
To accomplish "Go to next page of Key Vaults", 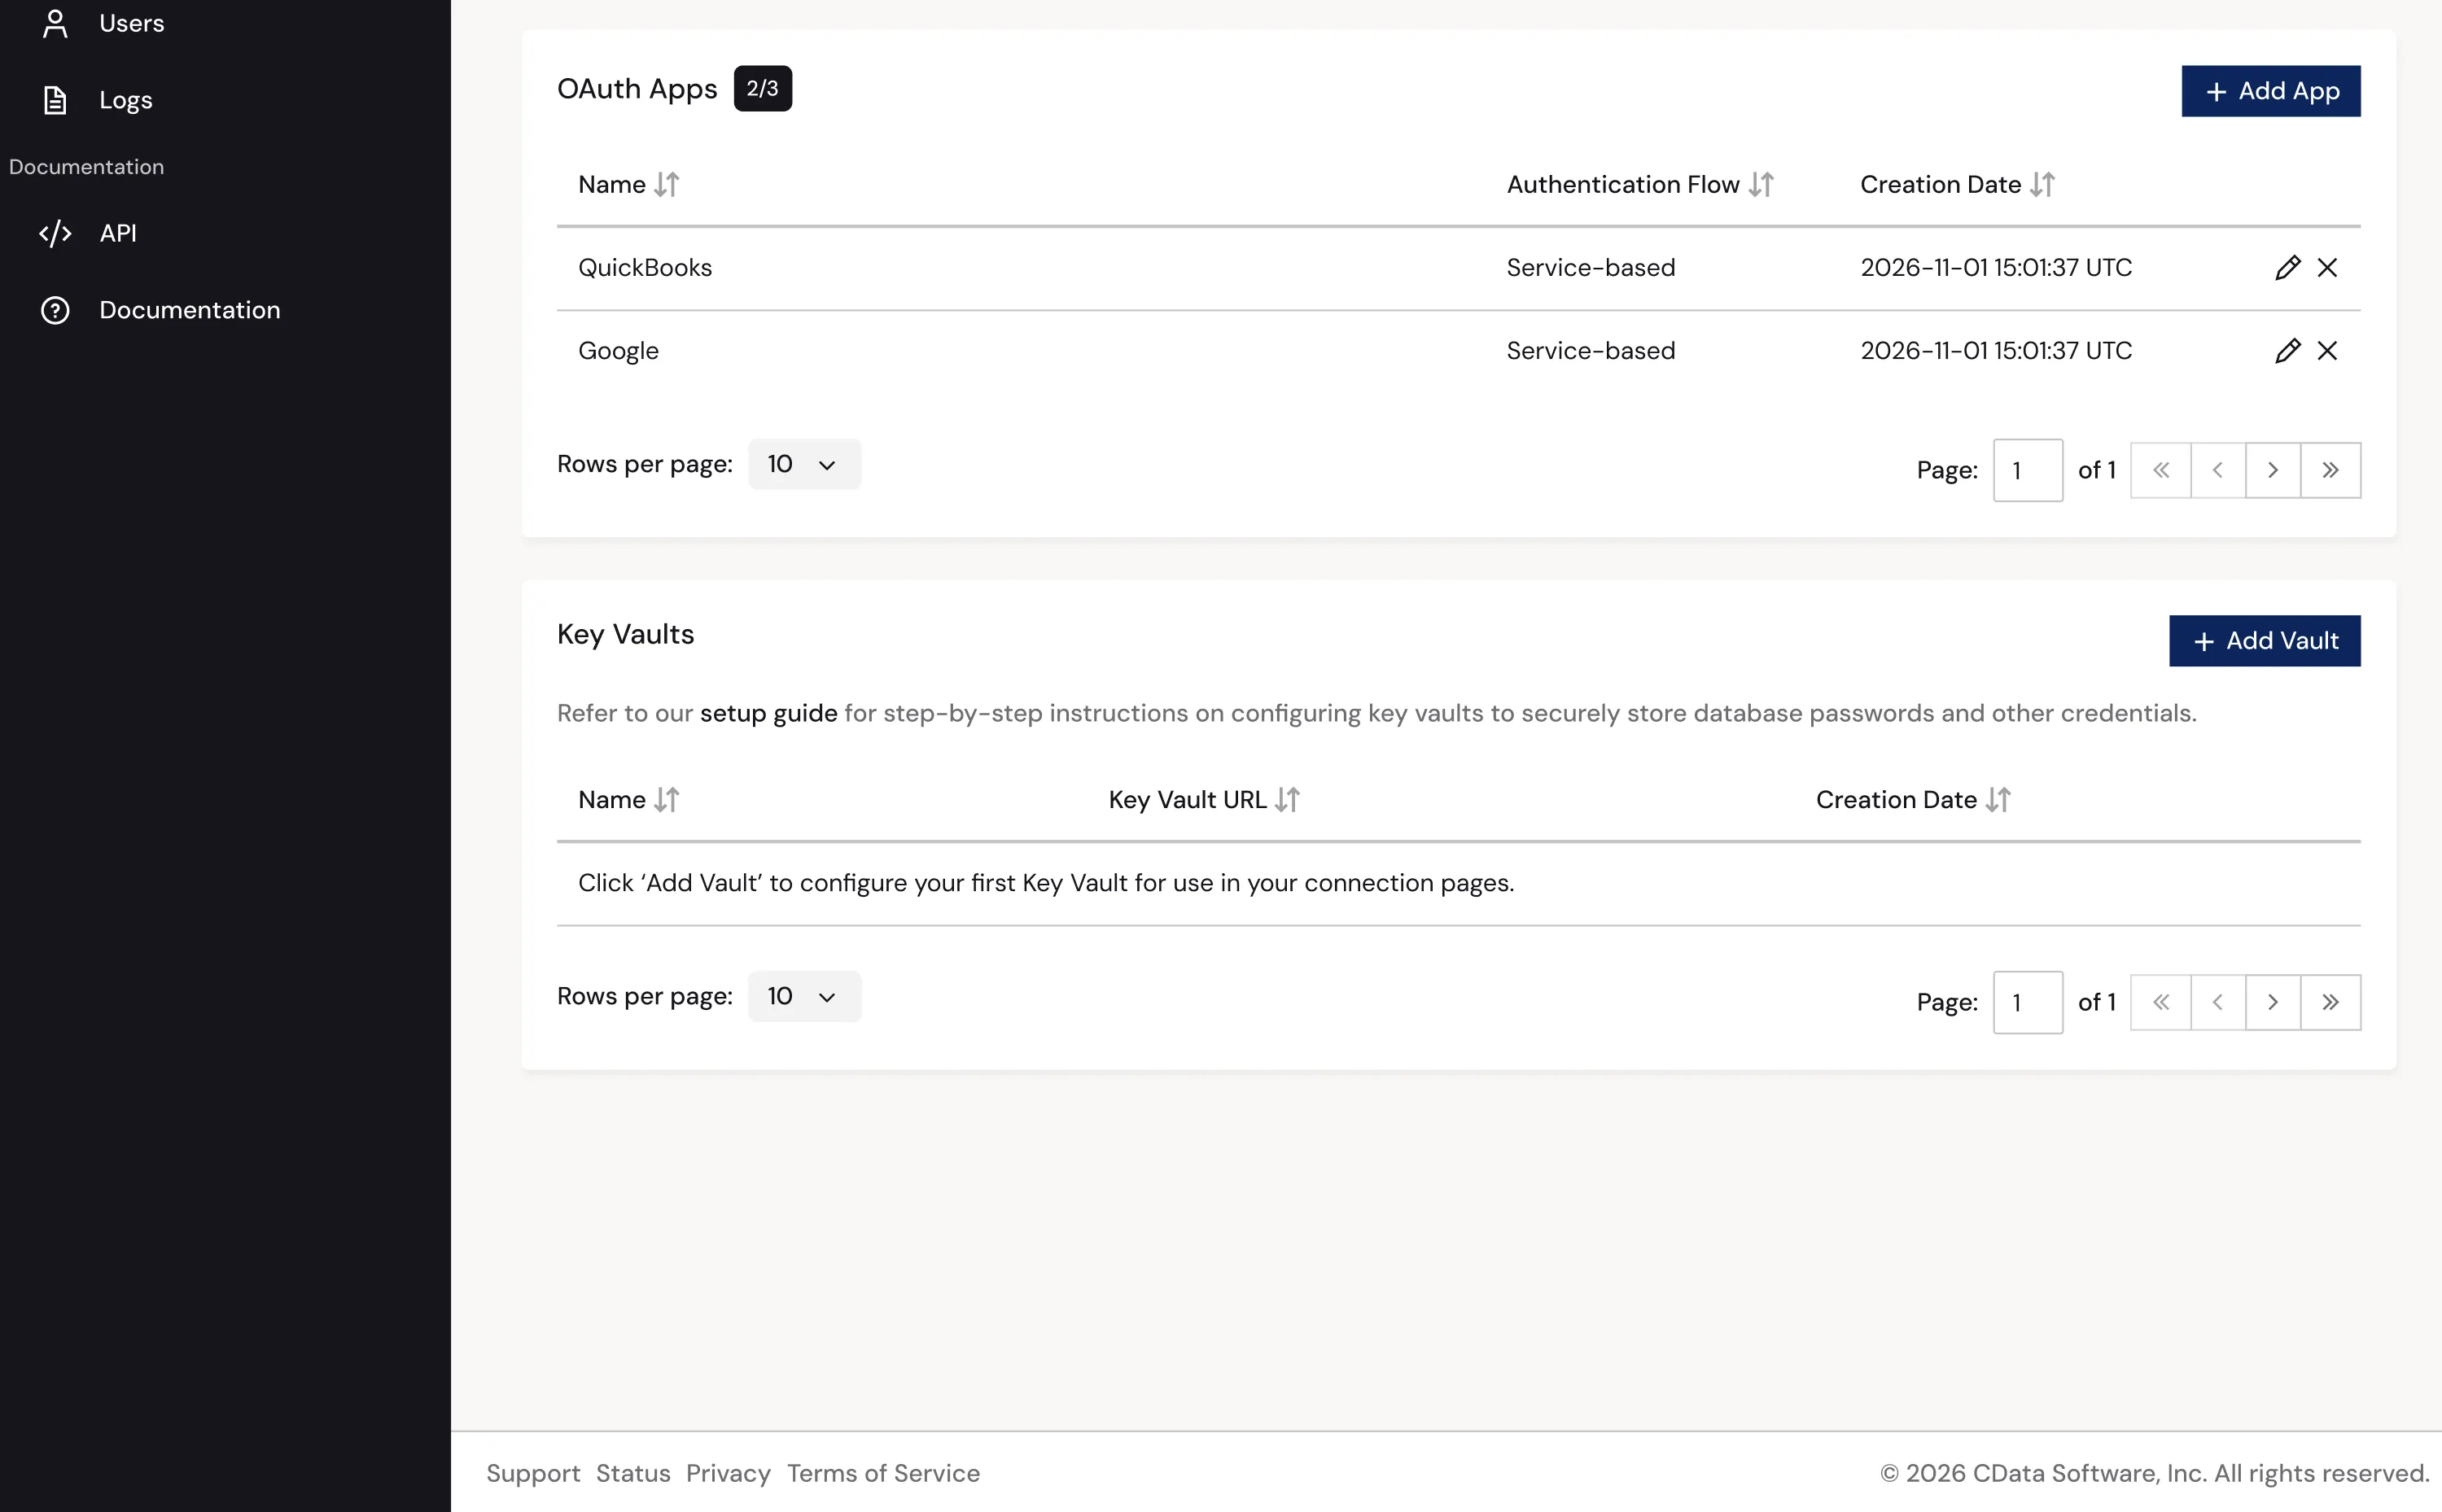I will coord(2272,1002).
